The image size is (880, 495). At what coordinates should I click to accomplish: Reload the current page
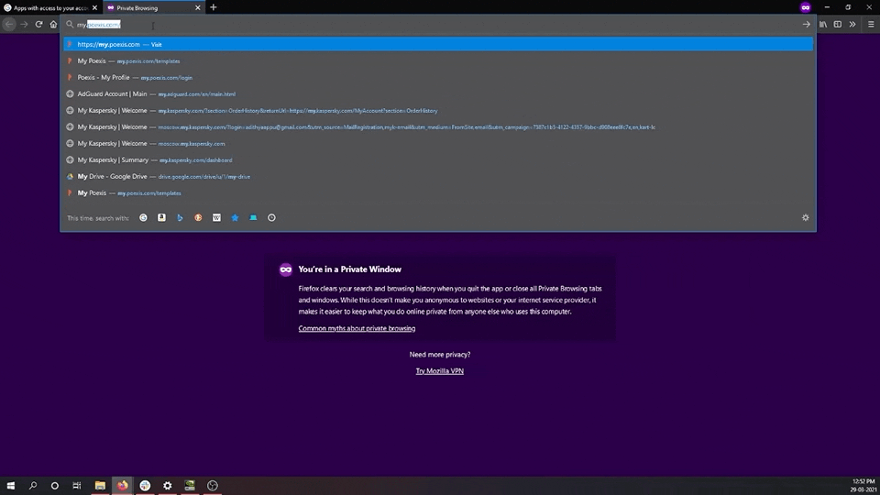tap(38, 24)
